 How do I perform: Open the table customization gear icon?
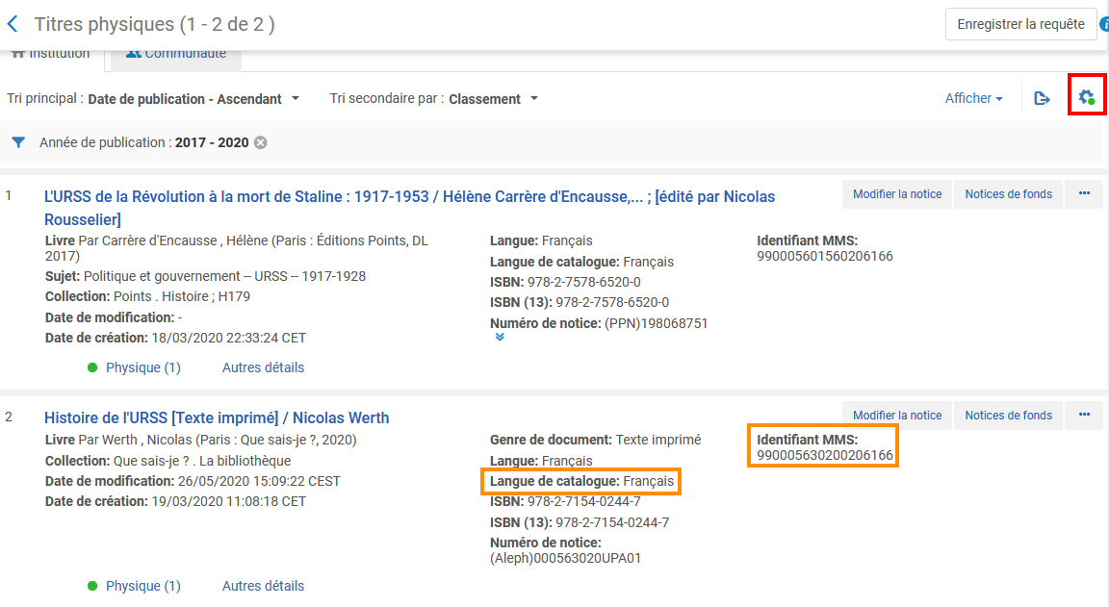[x=1086, y=97]
